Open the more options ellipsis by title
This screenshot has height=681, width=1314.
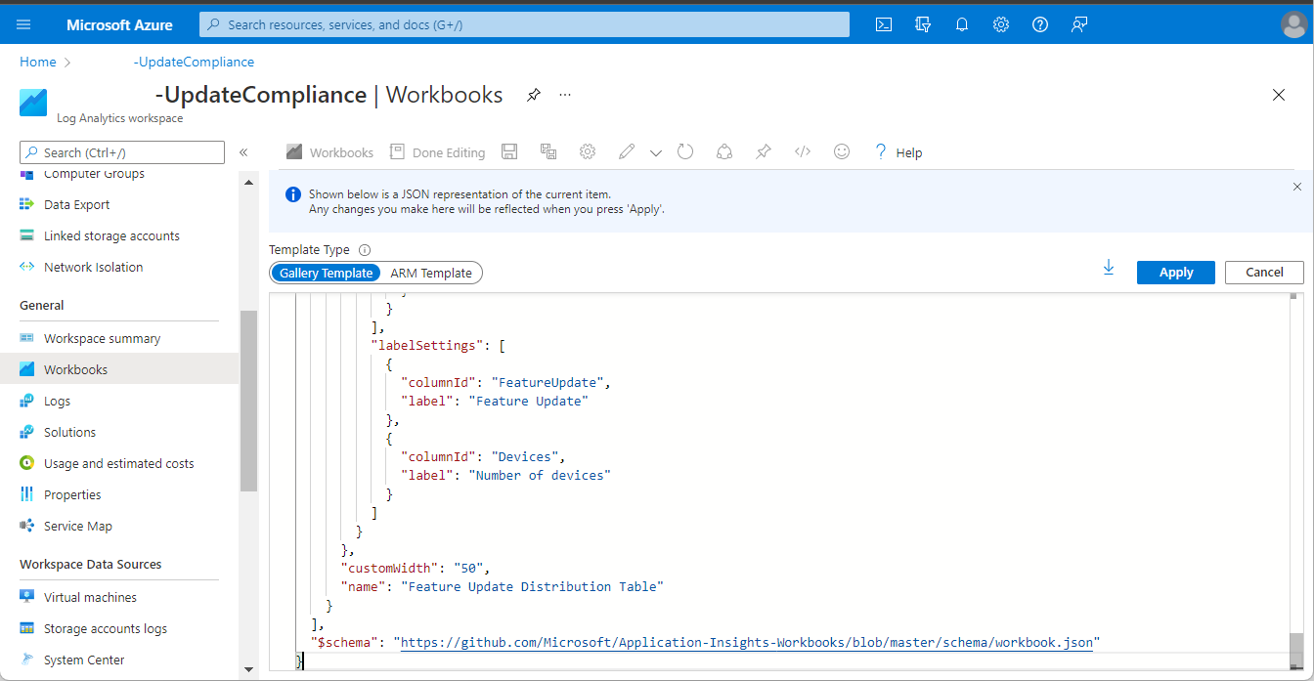pos(565,95)
